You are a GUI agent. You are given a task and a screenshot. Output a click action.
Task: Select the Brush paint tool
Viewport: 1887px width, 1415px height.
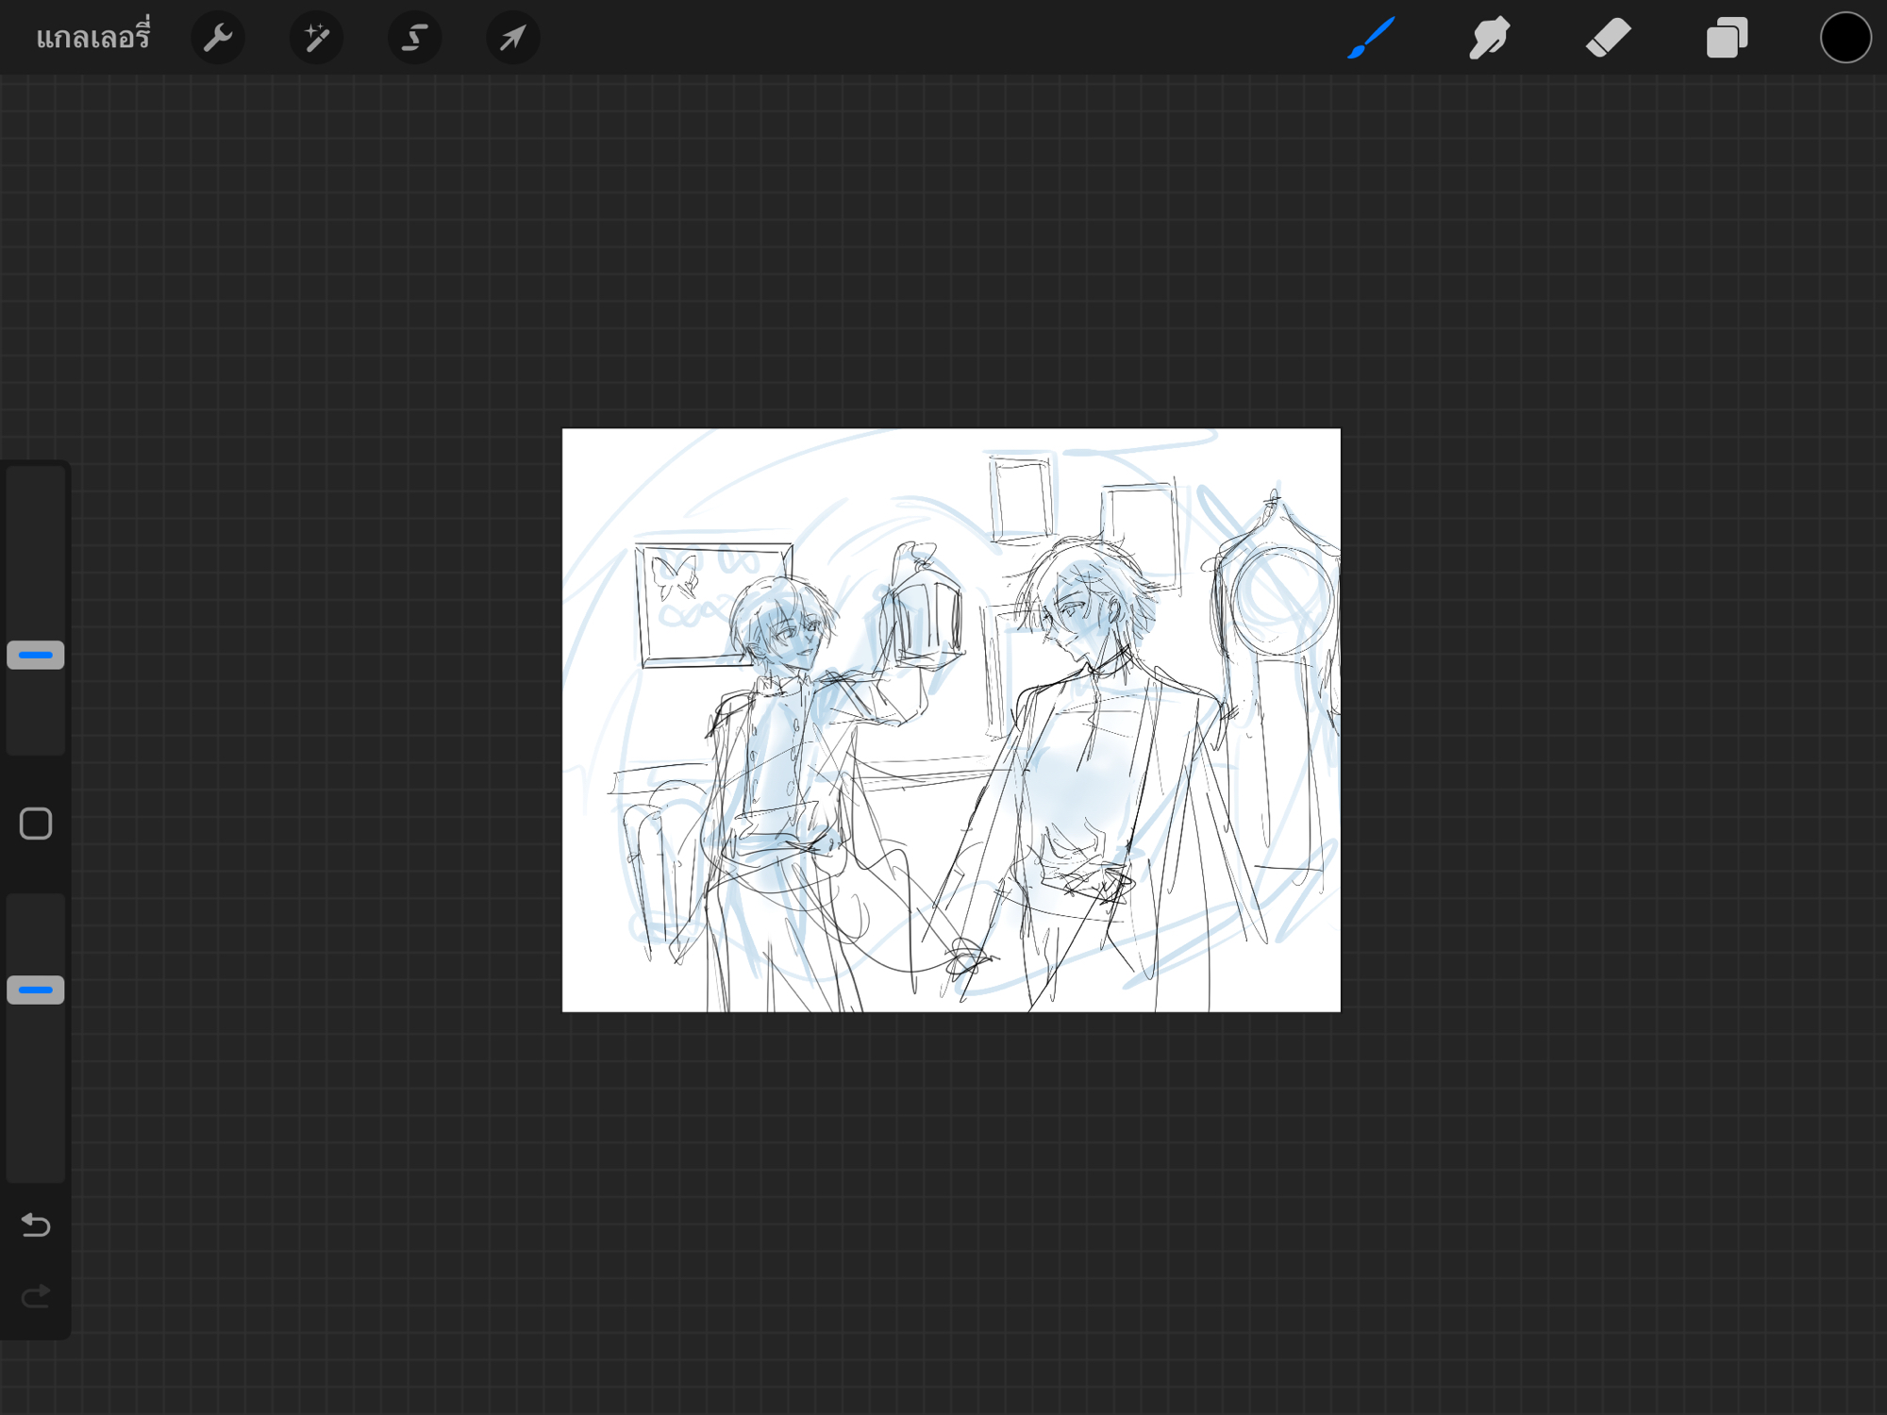pyautogui.click(x=1371, y=38)
